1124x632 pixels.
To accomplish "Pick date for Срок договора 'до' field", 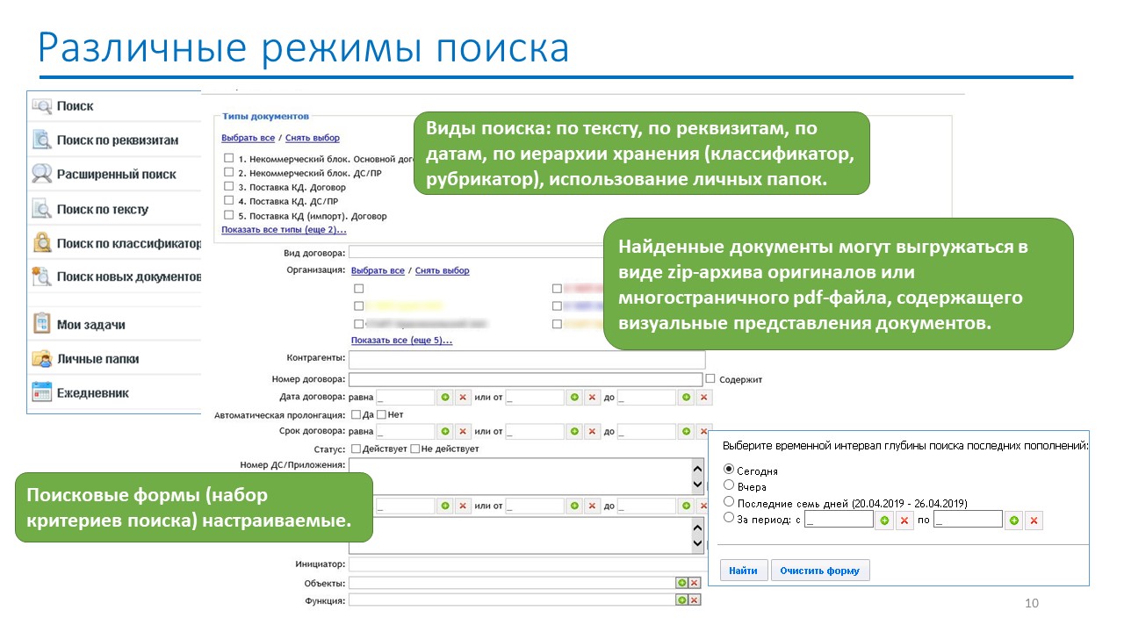I will click(686, 431).
